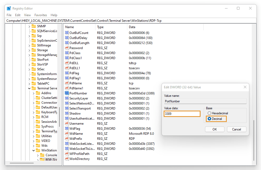Screen dimensions: 261x170
Task: Click the WdFlag DWORD value icon
Action: click(67, 128)
